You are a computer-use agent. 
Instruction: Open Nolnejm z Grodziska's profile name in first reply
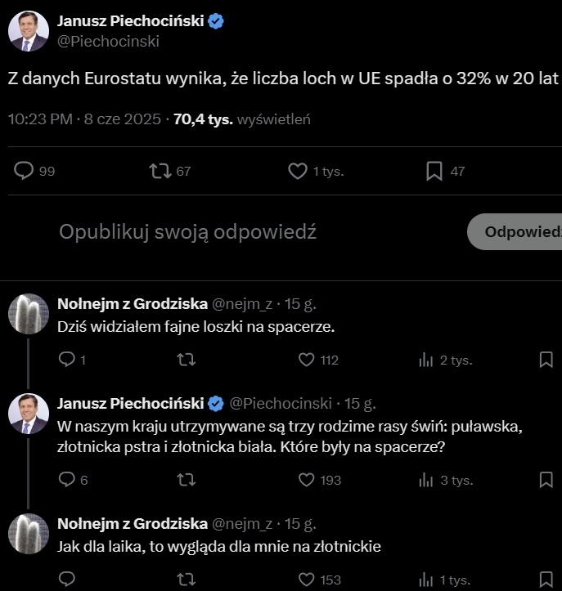[132, 304]
